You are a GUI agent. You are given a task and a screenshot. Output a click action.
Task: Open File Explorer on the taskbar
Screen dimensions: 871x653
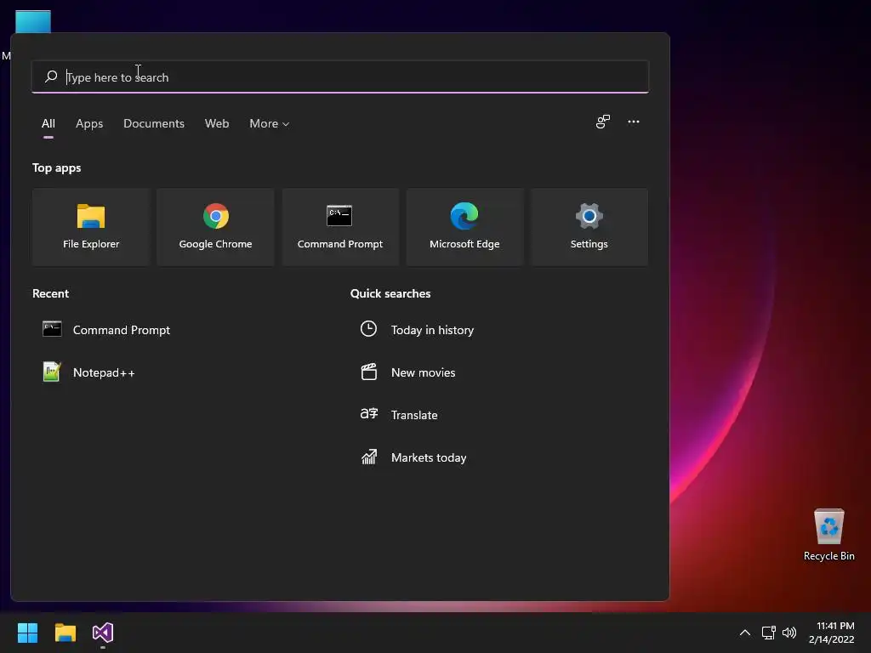point(65,633)
